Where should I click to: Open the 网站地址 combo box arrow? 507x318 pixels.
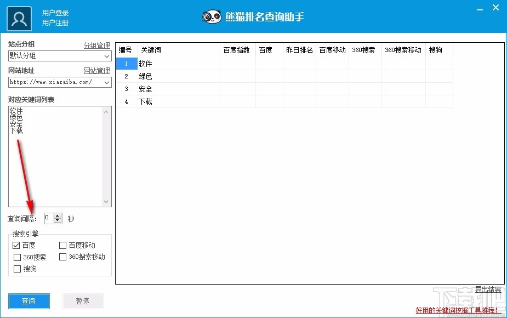click(x=106, y=82)
